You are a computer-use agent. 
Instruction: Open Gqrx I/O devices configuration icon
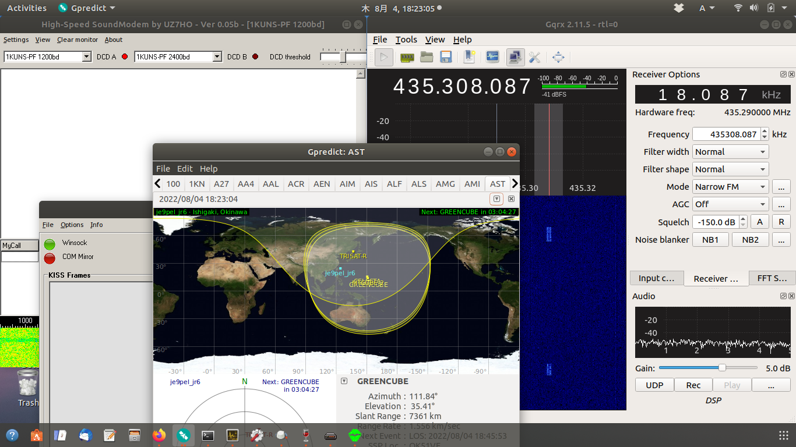pyautogui.click(x=407, y=57)
